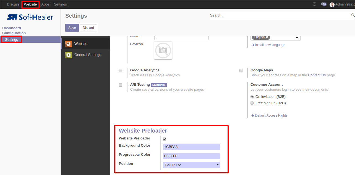Expand the languages dropdown arrow
The width and height of the screenshot is (355, 175).
(x=297, y=38)
